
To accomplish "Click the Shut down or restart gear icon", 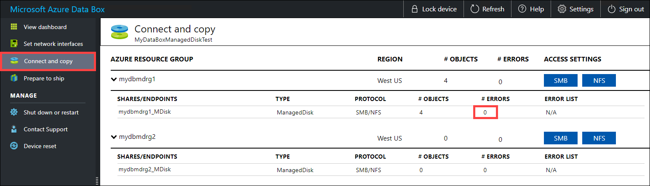I will (x=14, y=112).
